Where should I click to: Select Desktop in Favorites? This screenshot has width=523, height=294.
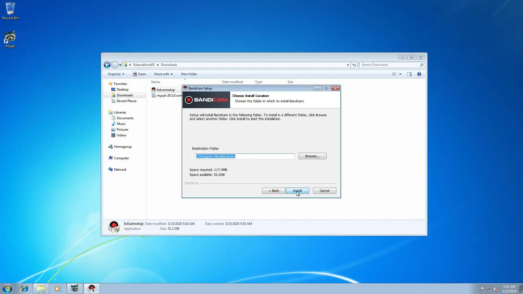point(122,90)
